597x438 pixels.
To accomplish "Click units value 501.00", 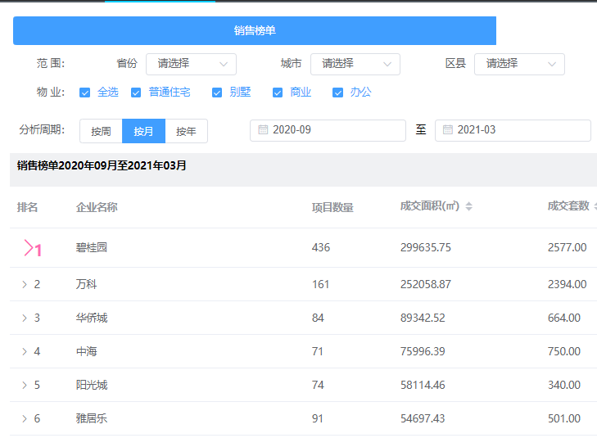I will pyautogui.click(x=564, y=418).
